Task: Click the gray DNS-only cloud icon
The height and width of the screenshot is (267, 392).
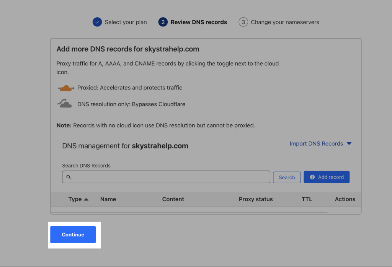Action: click(x=65, y=104)
